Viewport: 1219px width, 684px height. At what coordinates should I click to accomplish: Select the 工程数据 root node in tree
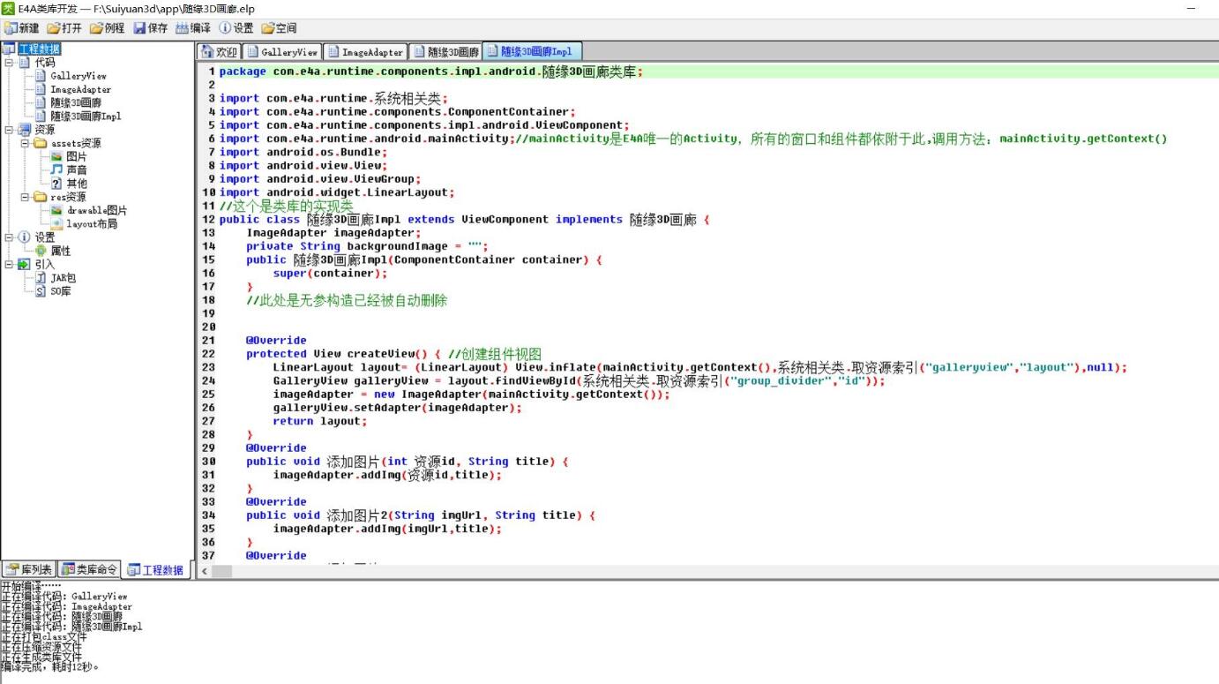tap(40, 49)
